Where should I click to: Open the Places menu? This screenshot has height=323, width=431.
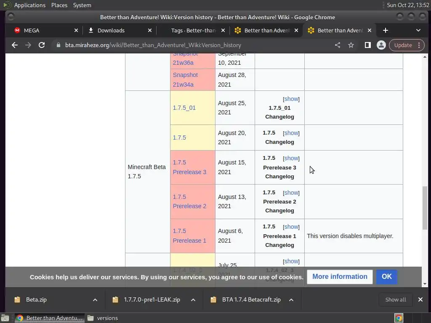pyautogui.click(x=59, y=5)
